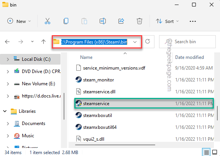Click the Share icon in toolbar
The height and width of the screenshot is (156, 220).
click(x=121, y=21)
